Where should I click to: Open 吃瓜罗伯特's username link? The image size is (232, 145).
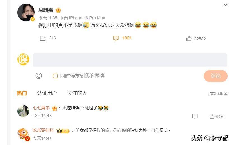coord(43,130)
